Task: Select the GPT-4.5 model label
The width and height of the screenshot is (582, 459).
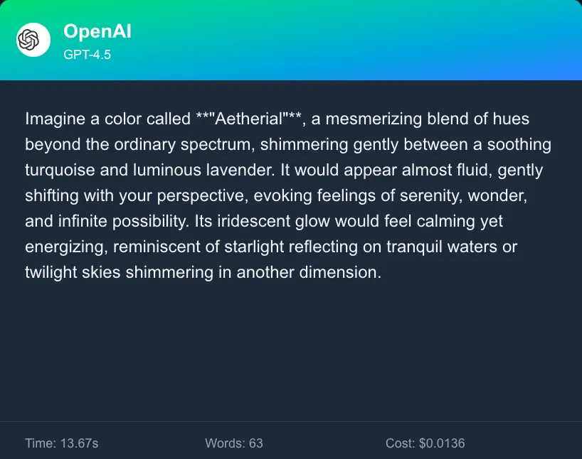Action: pyautogui.click(x=87, y=54)
